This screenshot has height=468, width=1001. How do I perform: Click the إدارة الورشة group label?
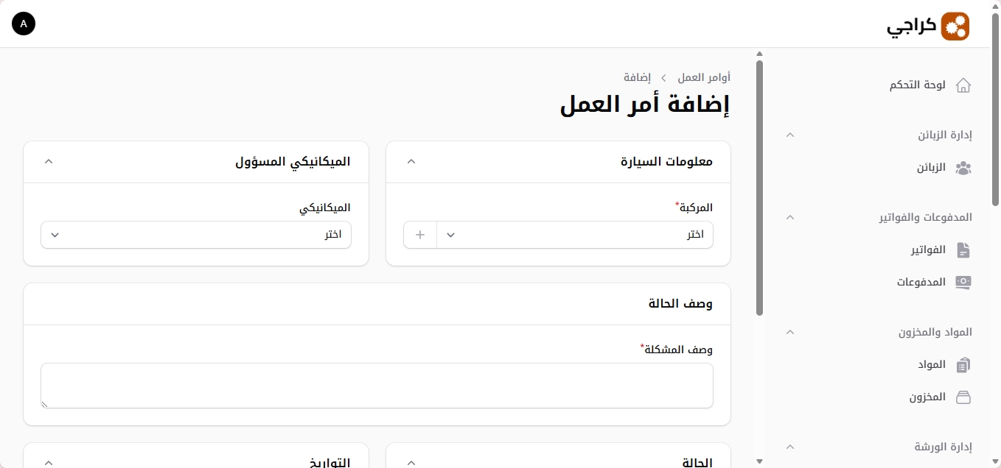[943, 447]
